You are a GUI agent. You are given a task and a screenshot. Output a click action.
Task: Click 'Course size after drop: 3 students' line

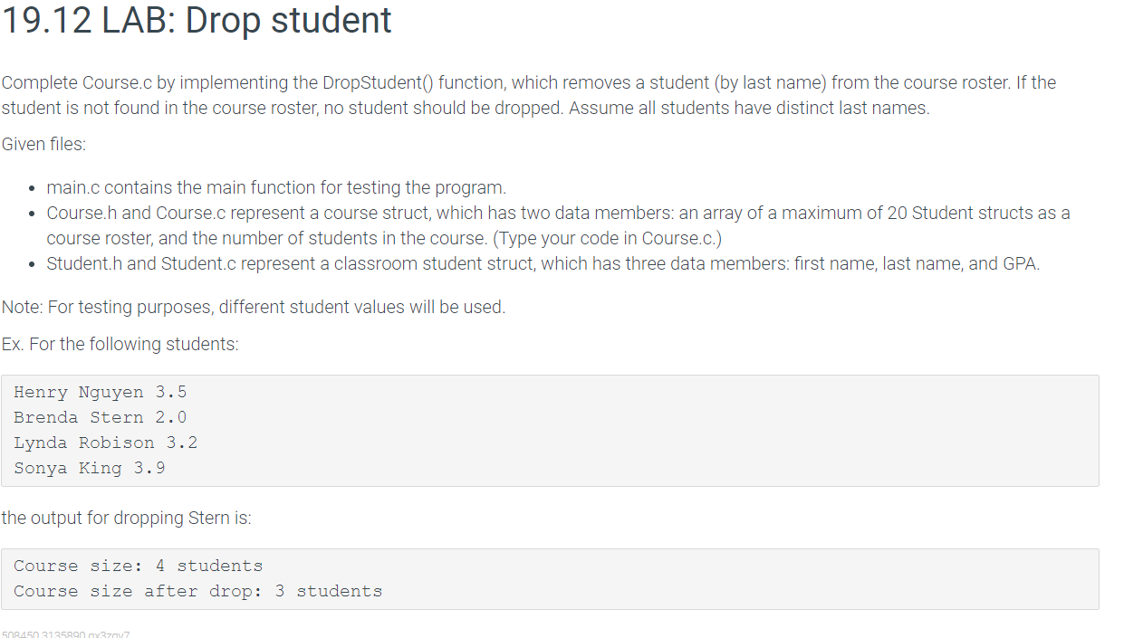tap(198, 592)
